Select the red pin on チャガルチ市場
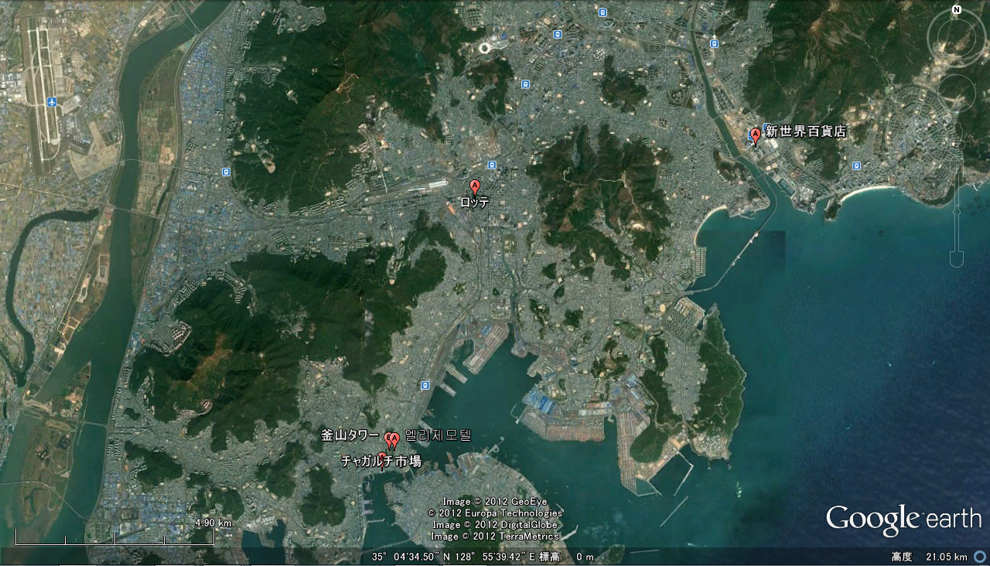Image resolution: width=990 pixels, height=566 pixels. point(382,458)
